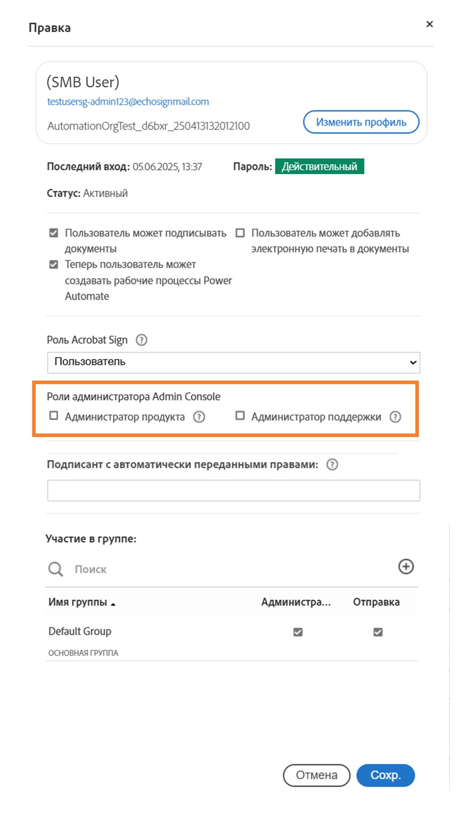Viewport: 466px width, 826px height.
Task: Click the plus icon to add group
Action: tap(406, 567)
